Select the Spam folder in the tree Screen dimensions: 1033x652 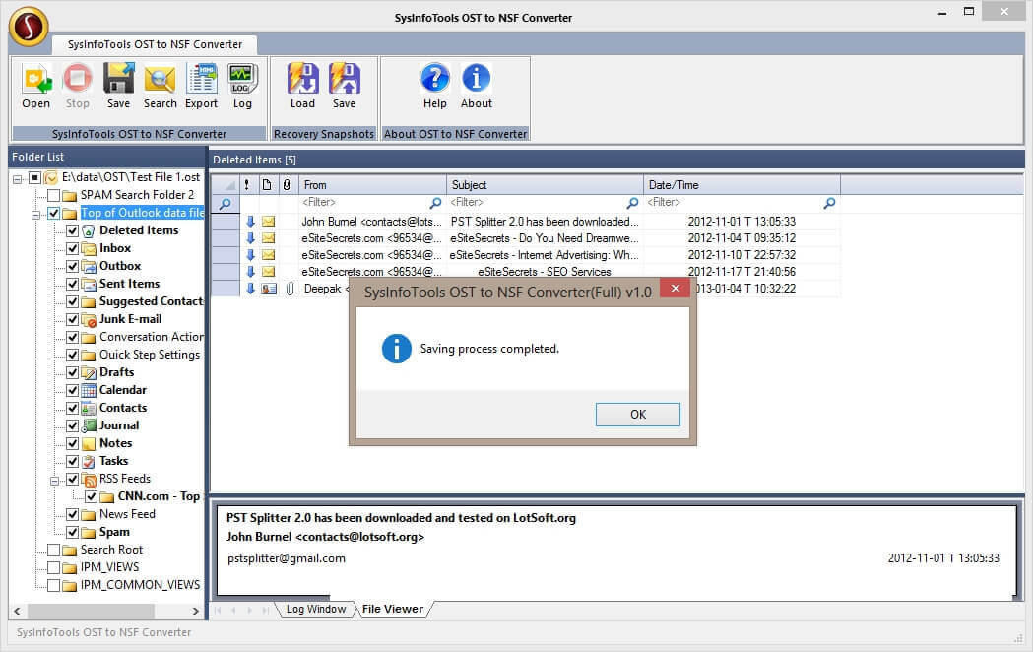[x=114, y=532]
